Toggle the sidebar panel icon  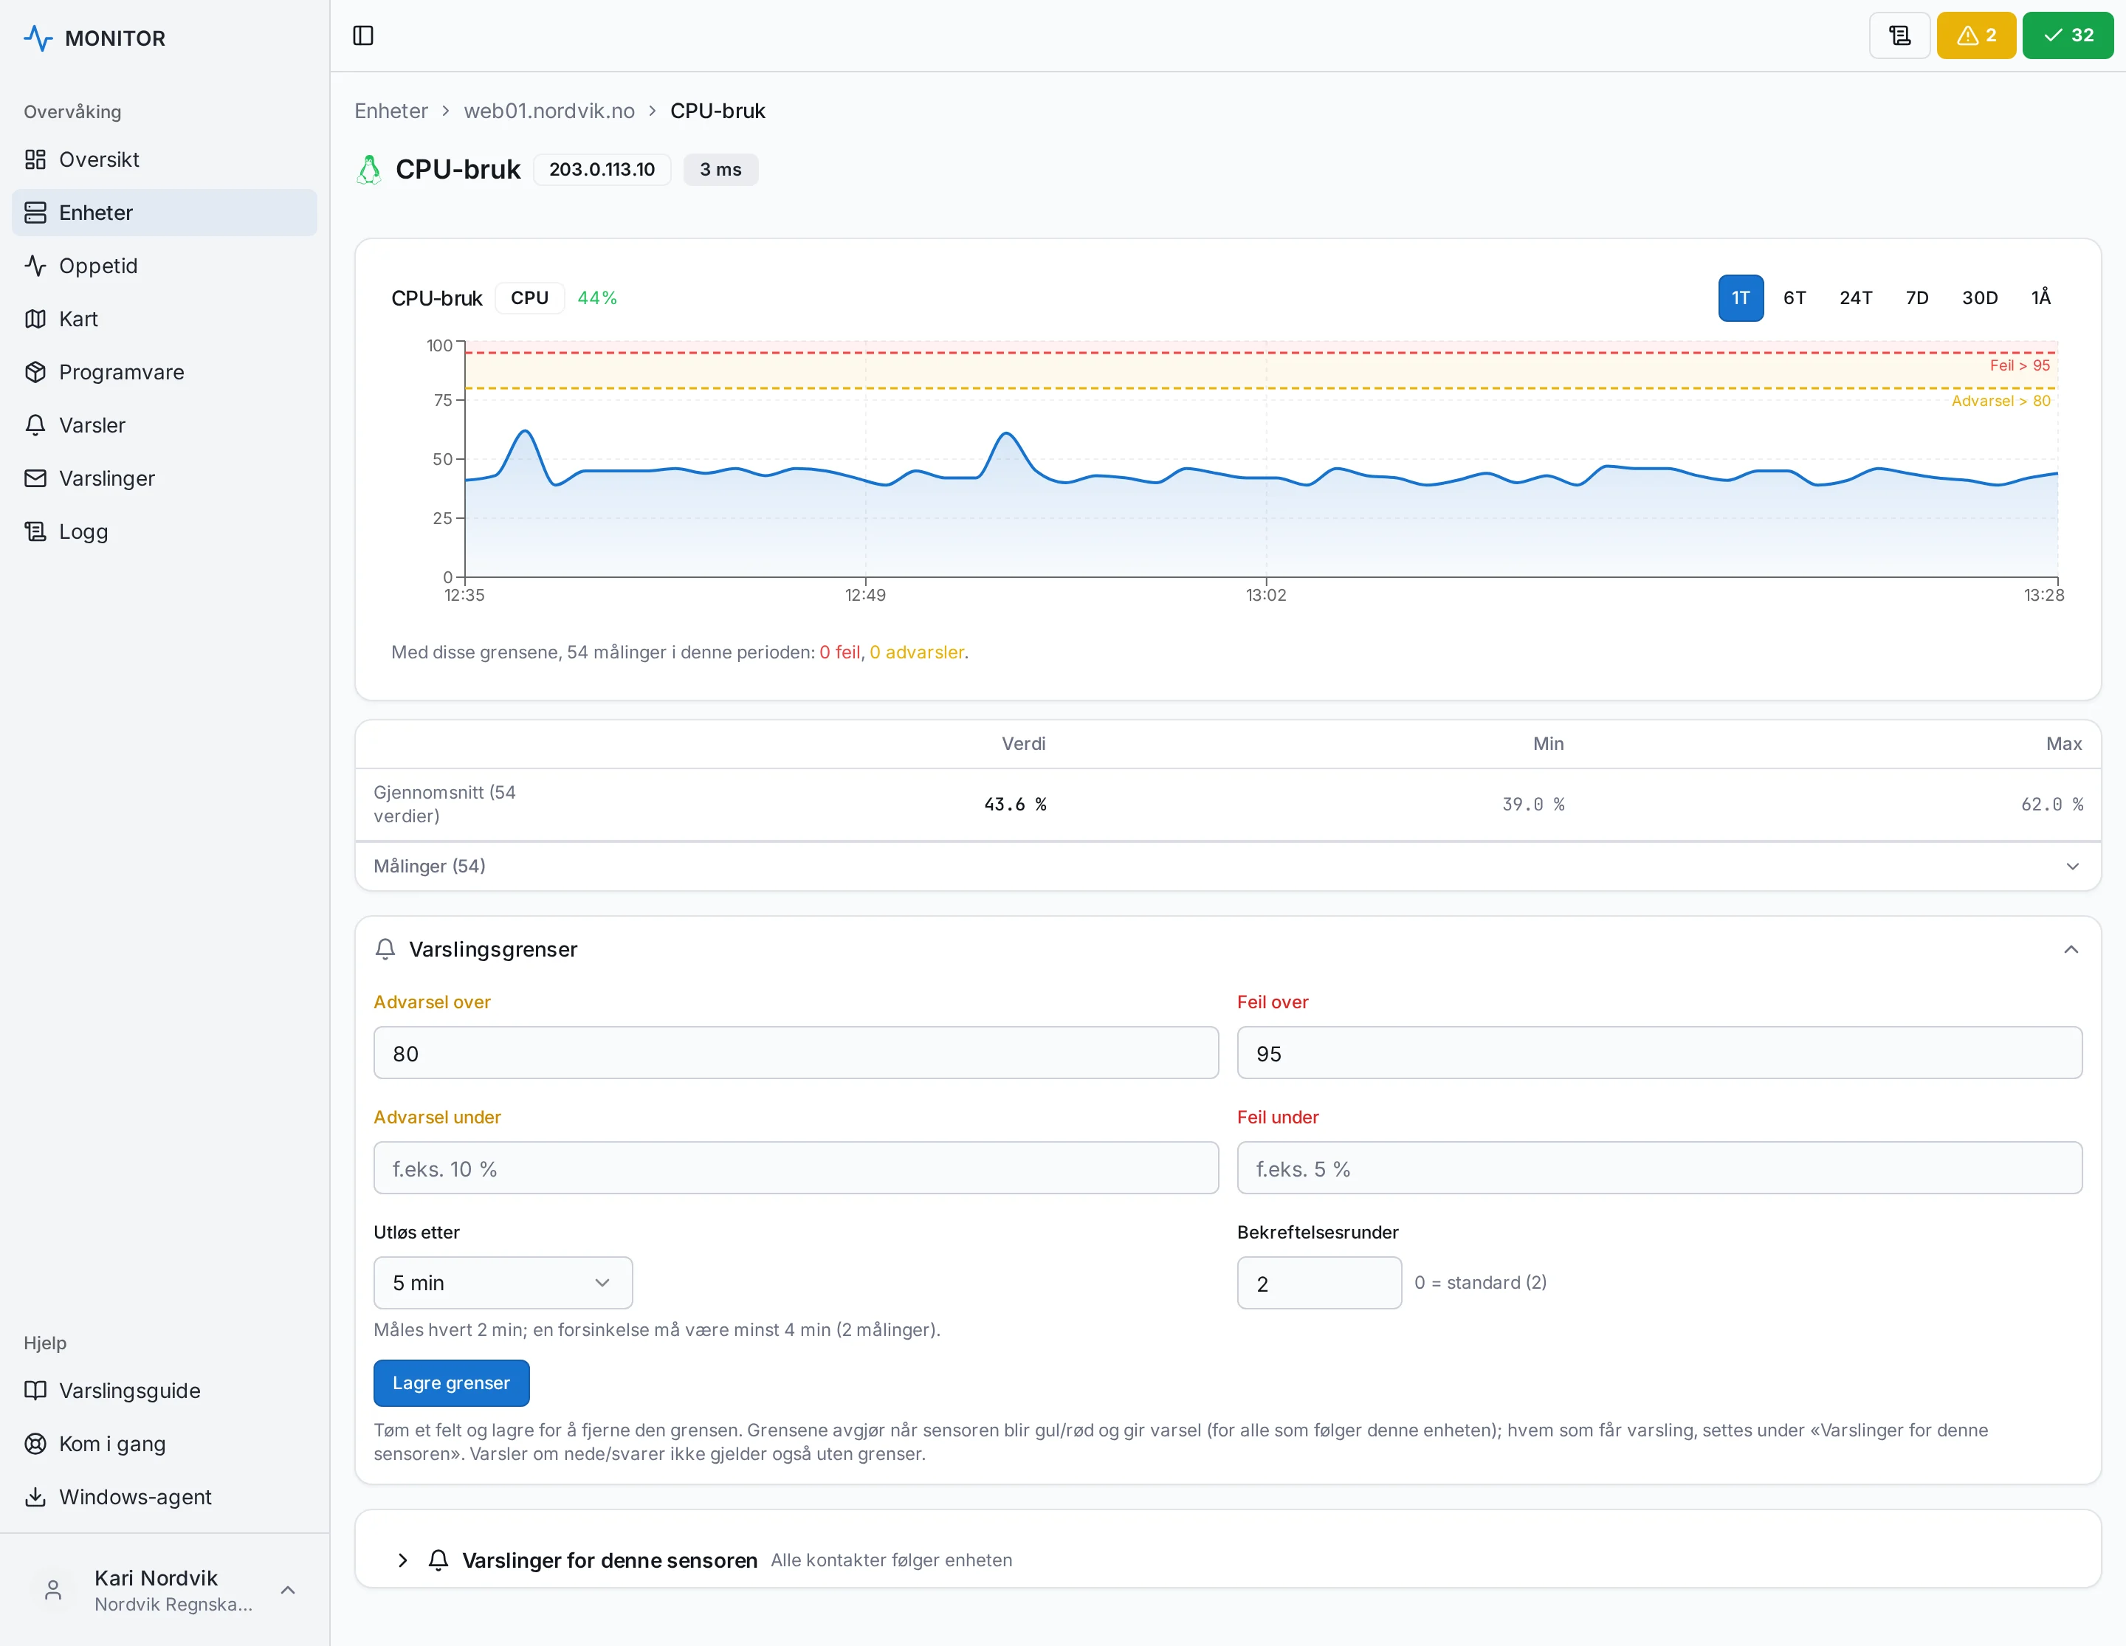[x=363, y=36]
